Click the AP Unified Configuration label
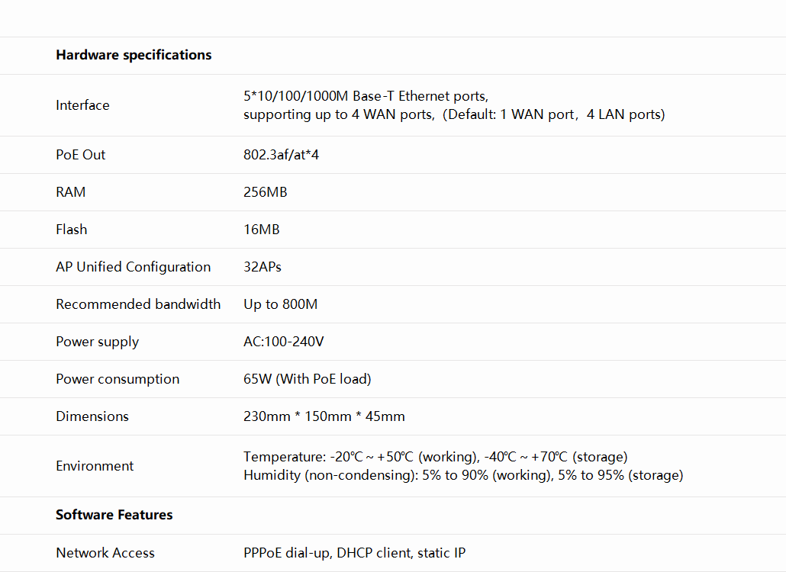This screenshot has height=572, width=786. click(x=133, y=267)
